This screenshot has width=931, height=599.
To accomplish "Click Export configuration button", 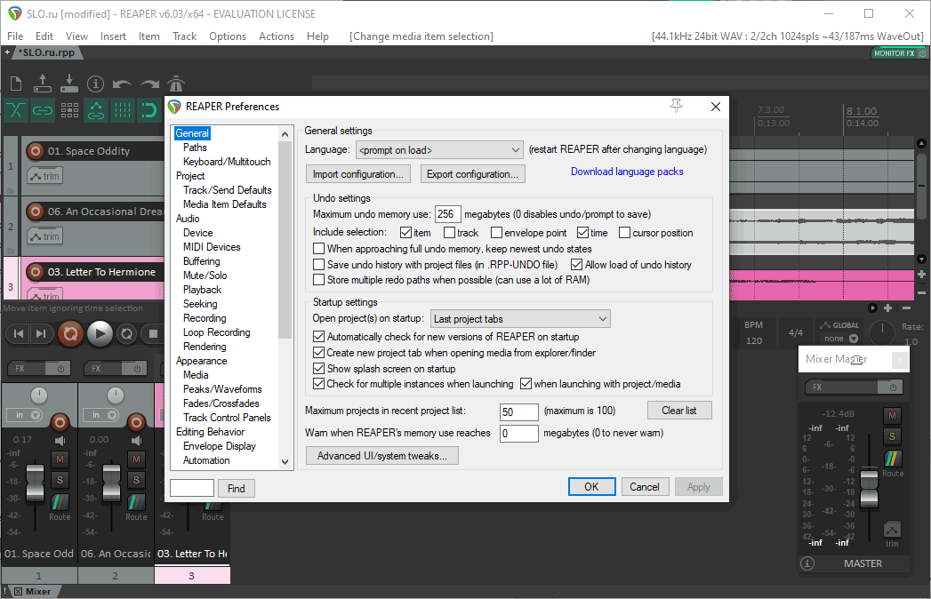I will (x=473, y=174).
